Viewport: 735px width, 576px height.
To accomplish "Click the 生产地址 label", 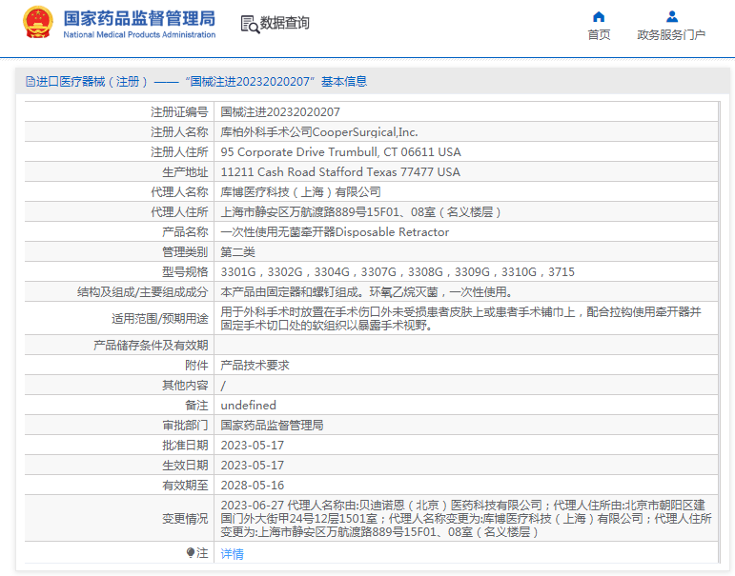I will pos(185,172).
